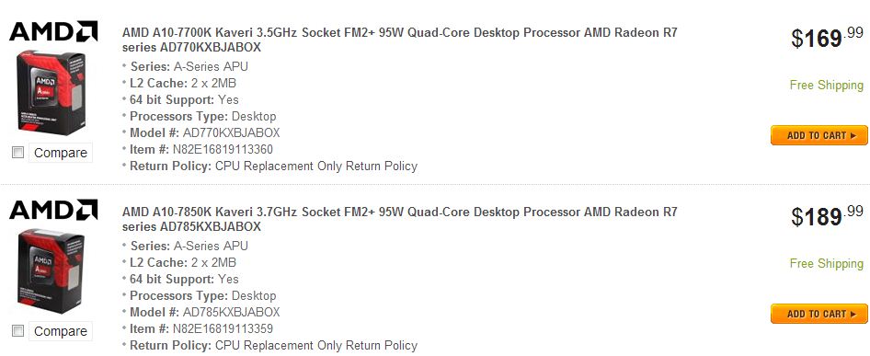This screenshot has height=356, width=870.
Task: Click Compare label for A10-7700K
Action: point(61,153)
